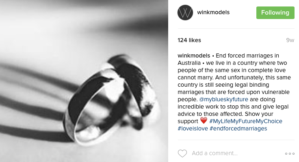Click winkmodels username in caption
The height and width of the screenshot is (162, 299).
point(194,55)
